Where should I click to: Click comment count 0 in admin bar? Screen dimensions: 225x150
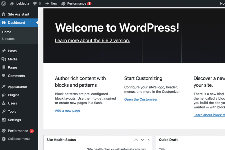[x=40, y=3]
